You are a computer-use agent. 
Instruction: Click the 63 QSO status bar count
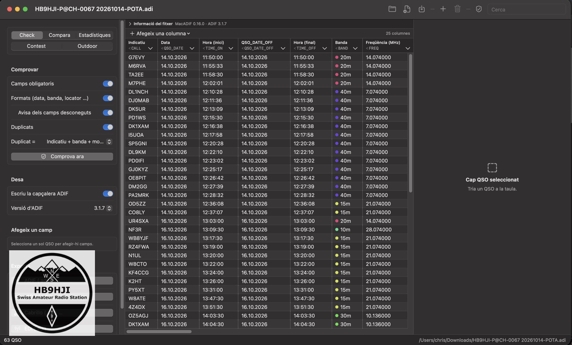coord(13,340)
